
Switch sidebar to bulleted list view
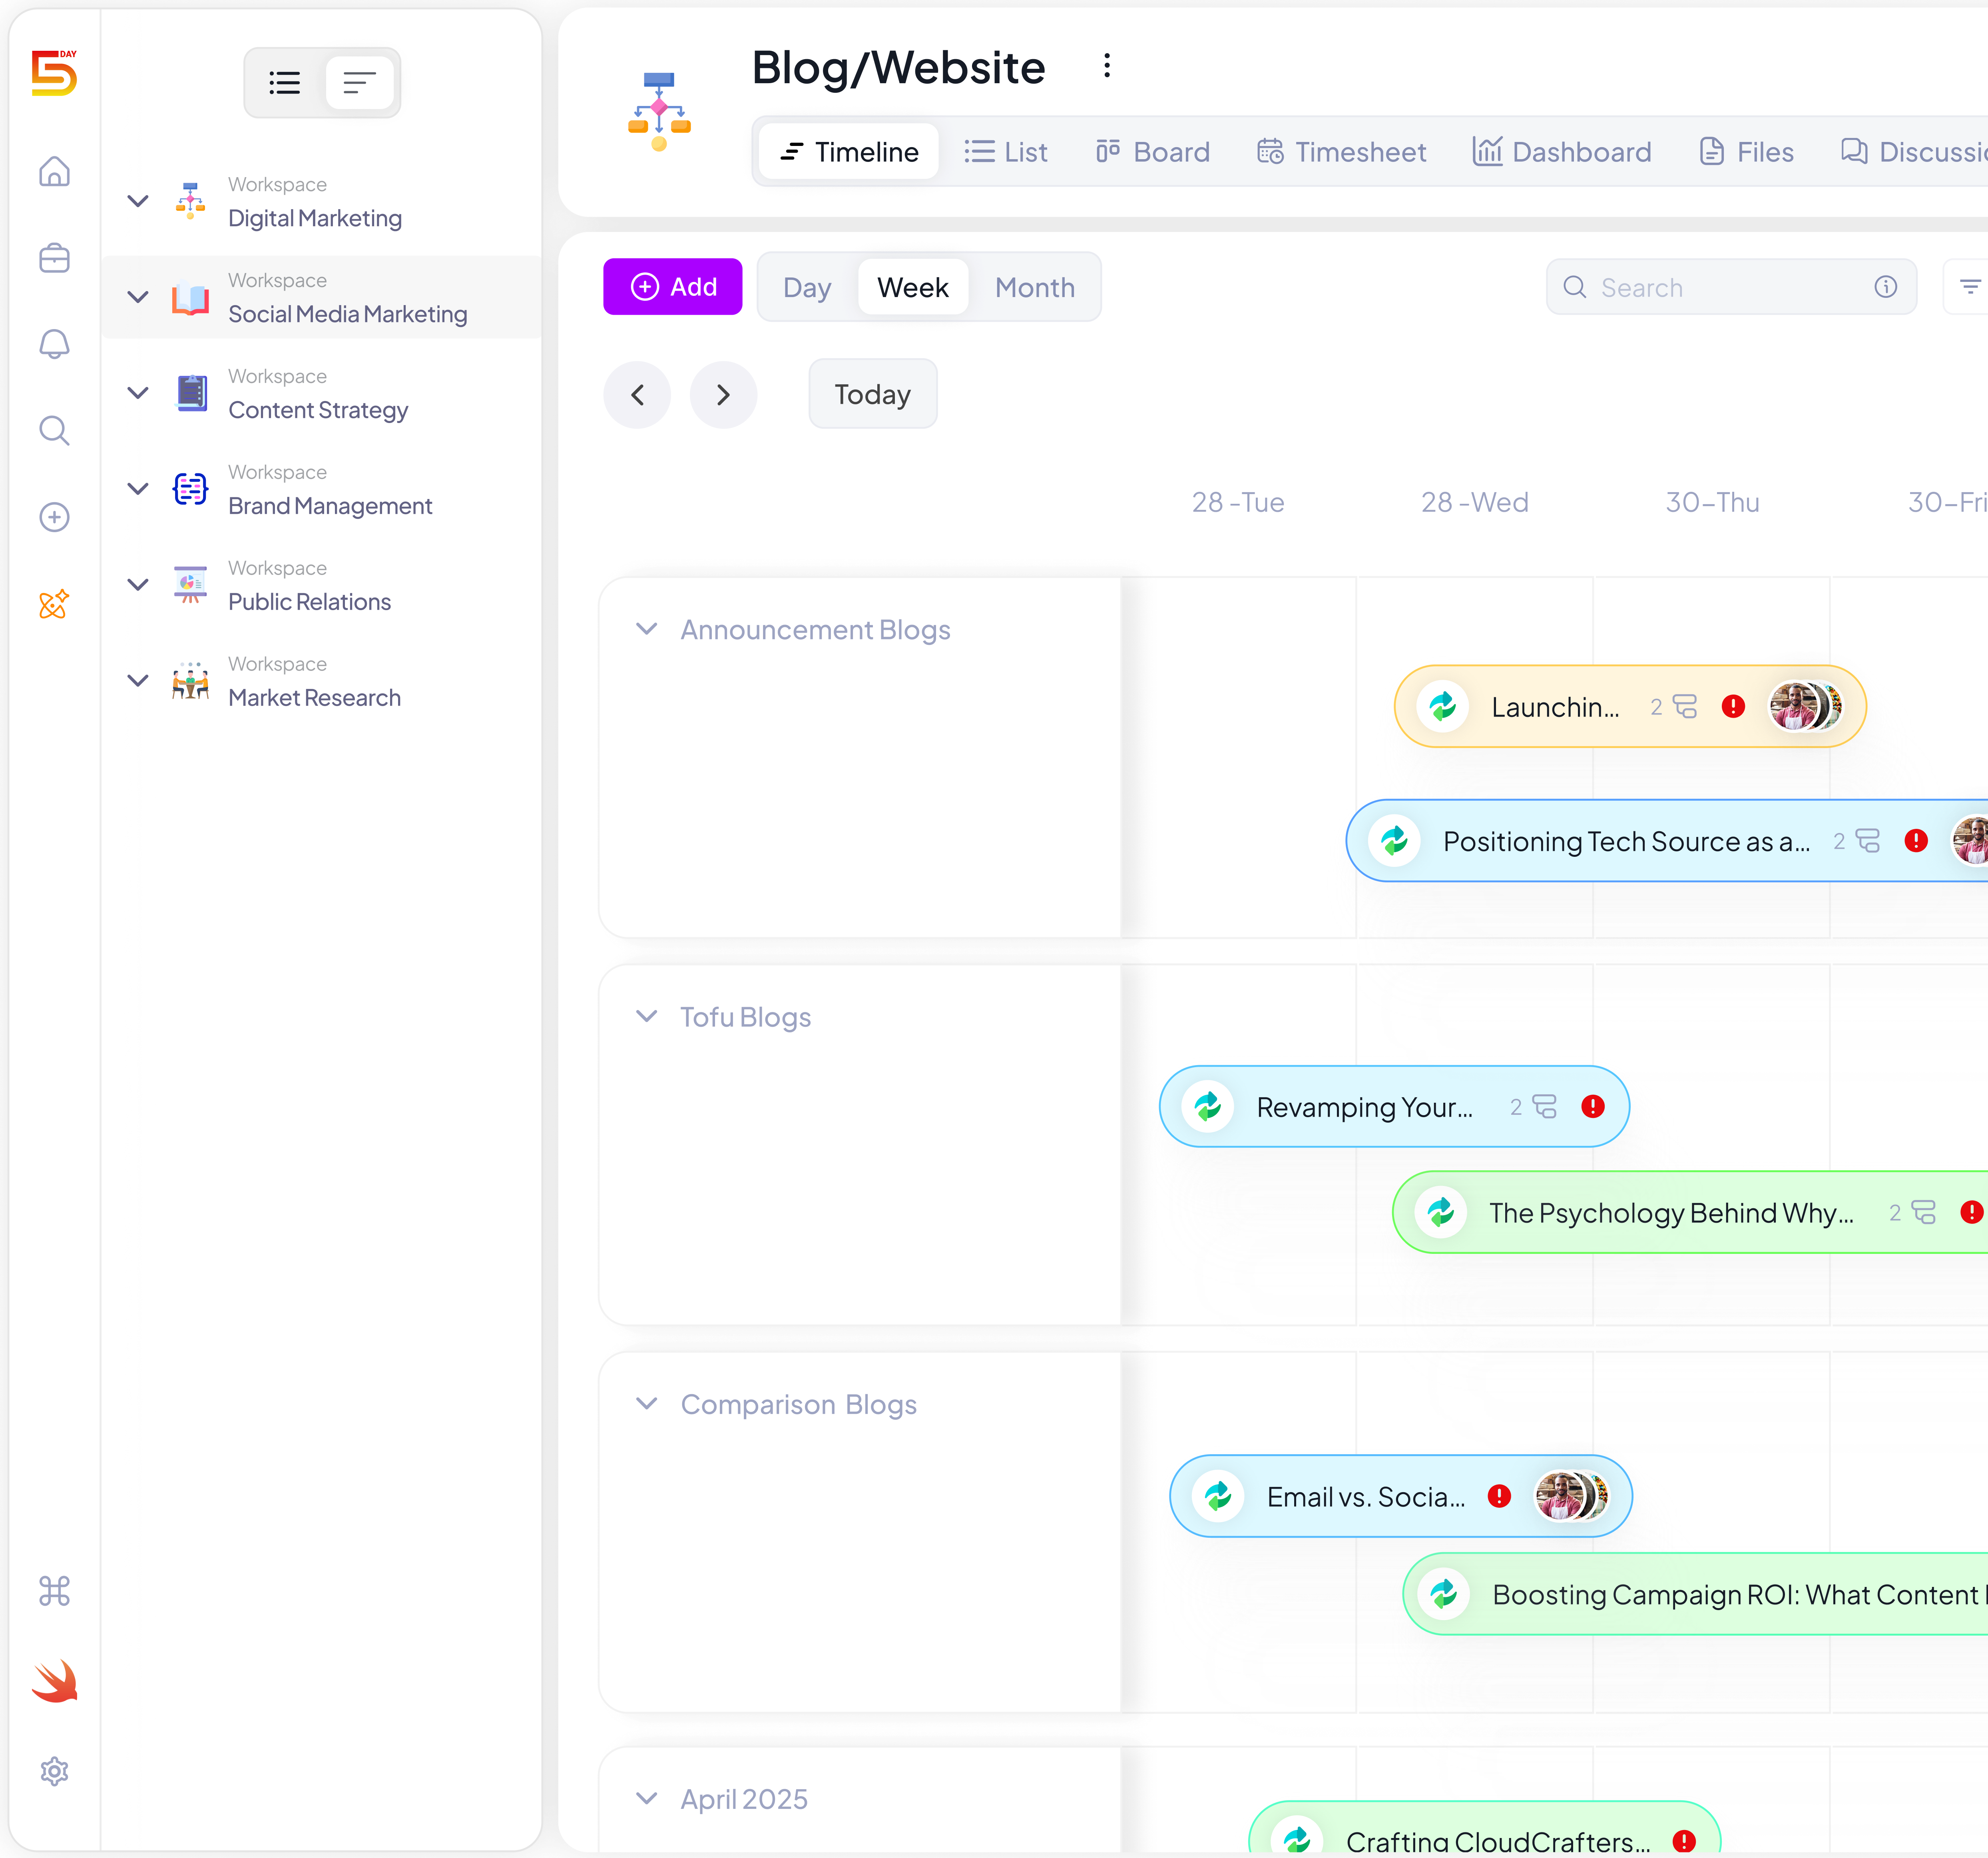tap(285, 83)
